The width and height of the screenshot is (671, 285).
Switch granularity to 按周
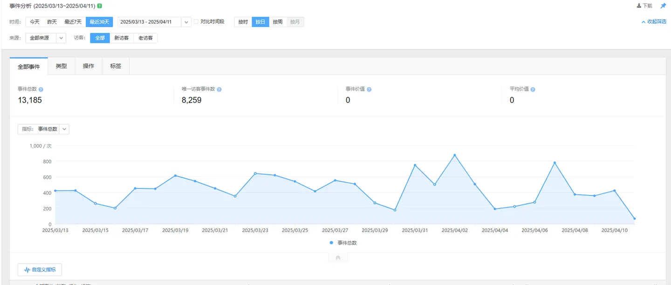pos(278,22)
